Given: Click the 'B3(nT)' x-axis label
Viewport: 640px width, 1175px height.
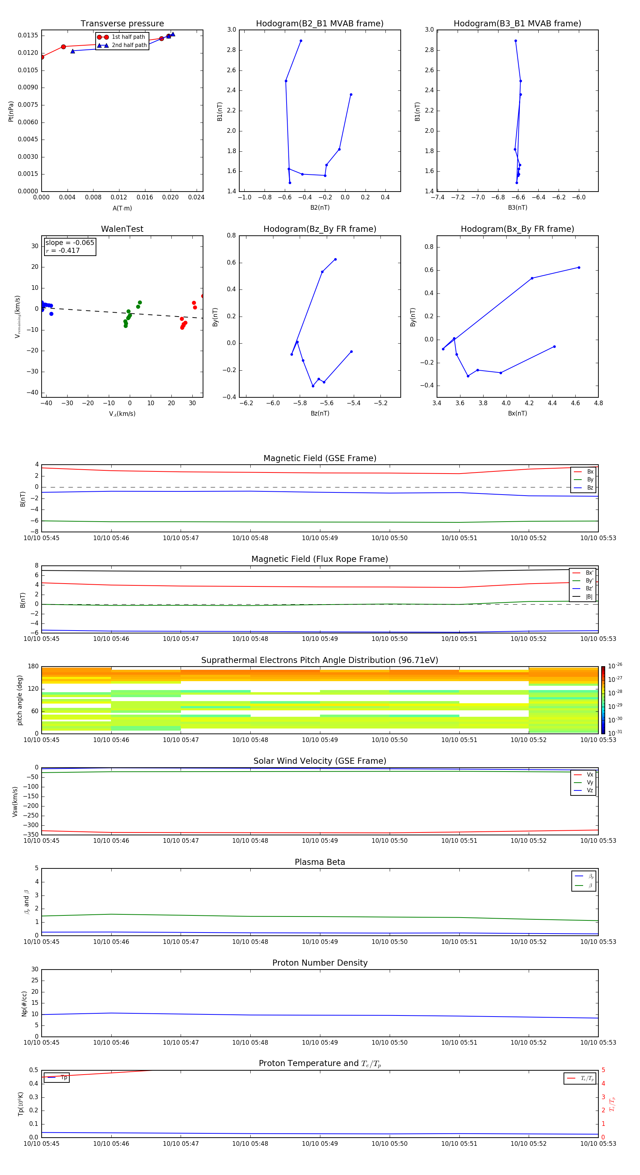Looking at the screenshot, I should (x=517, y=208).
